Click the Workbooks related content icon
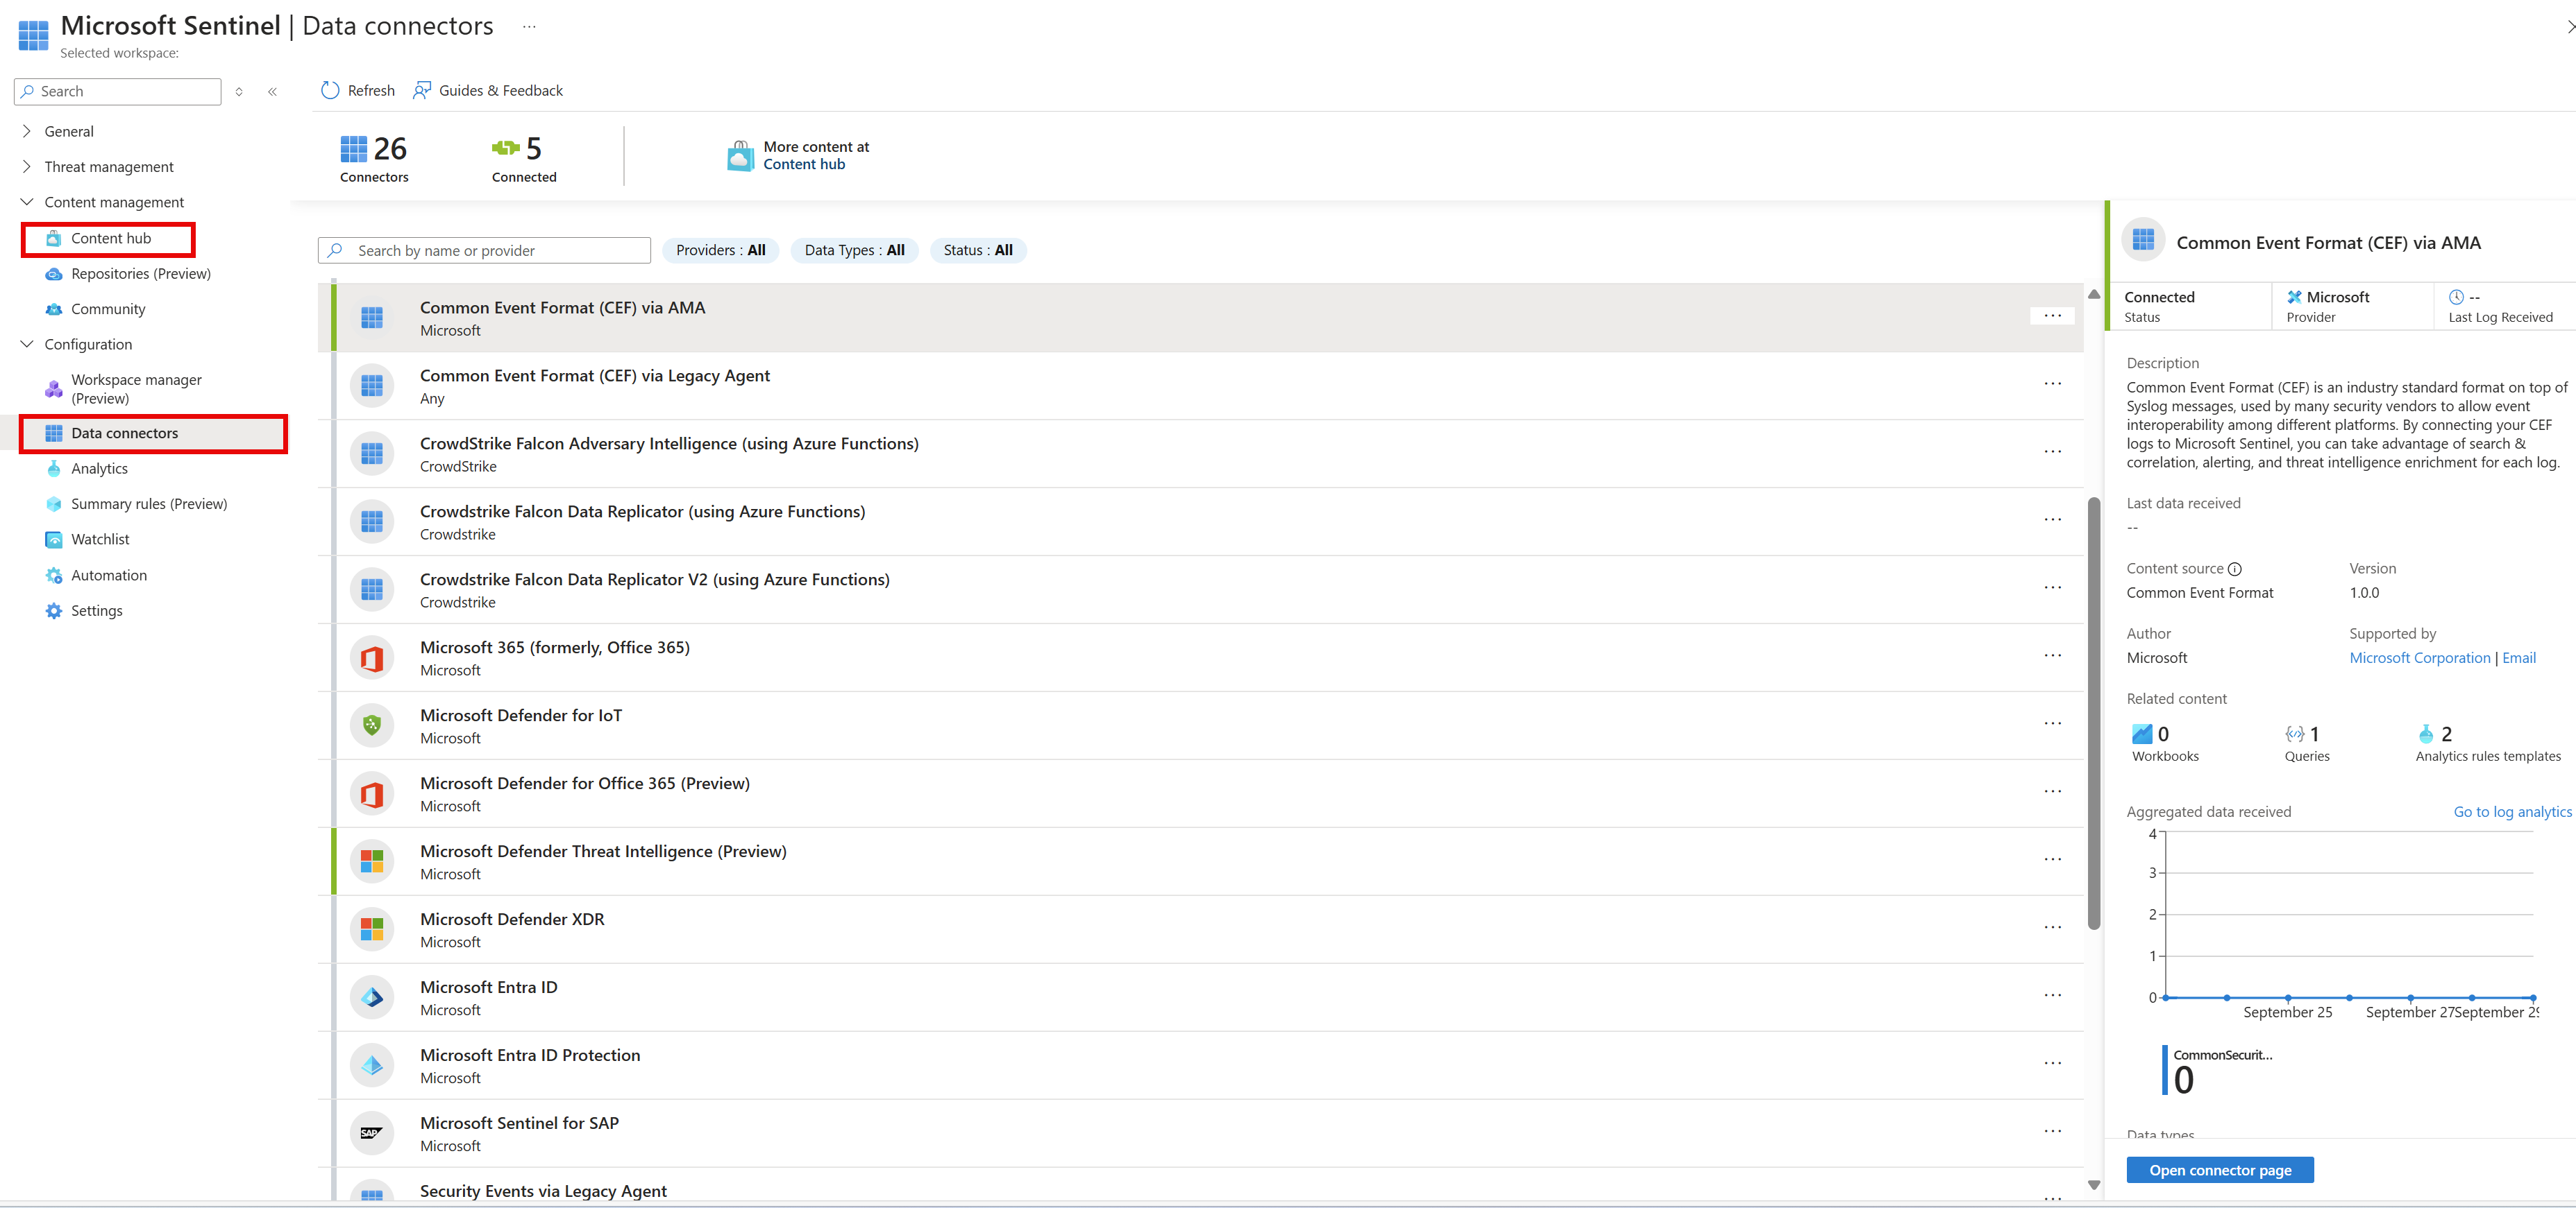Screen dimensions: 2576x1208 [x=2142, y=734]
